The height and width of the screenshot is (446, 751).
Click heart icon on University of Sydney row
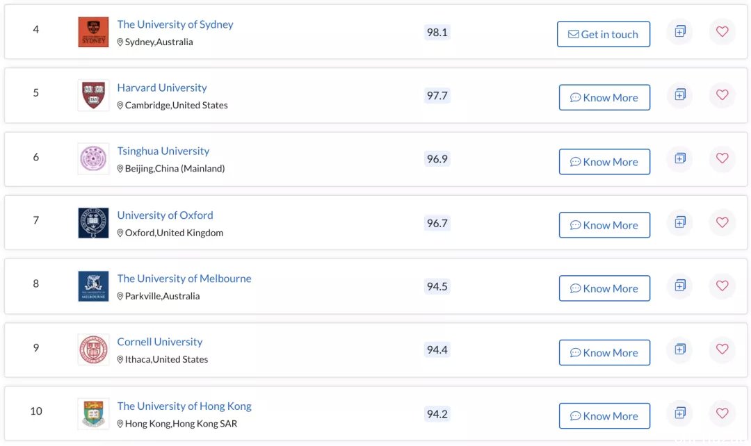(722, 31)
